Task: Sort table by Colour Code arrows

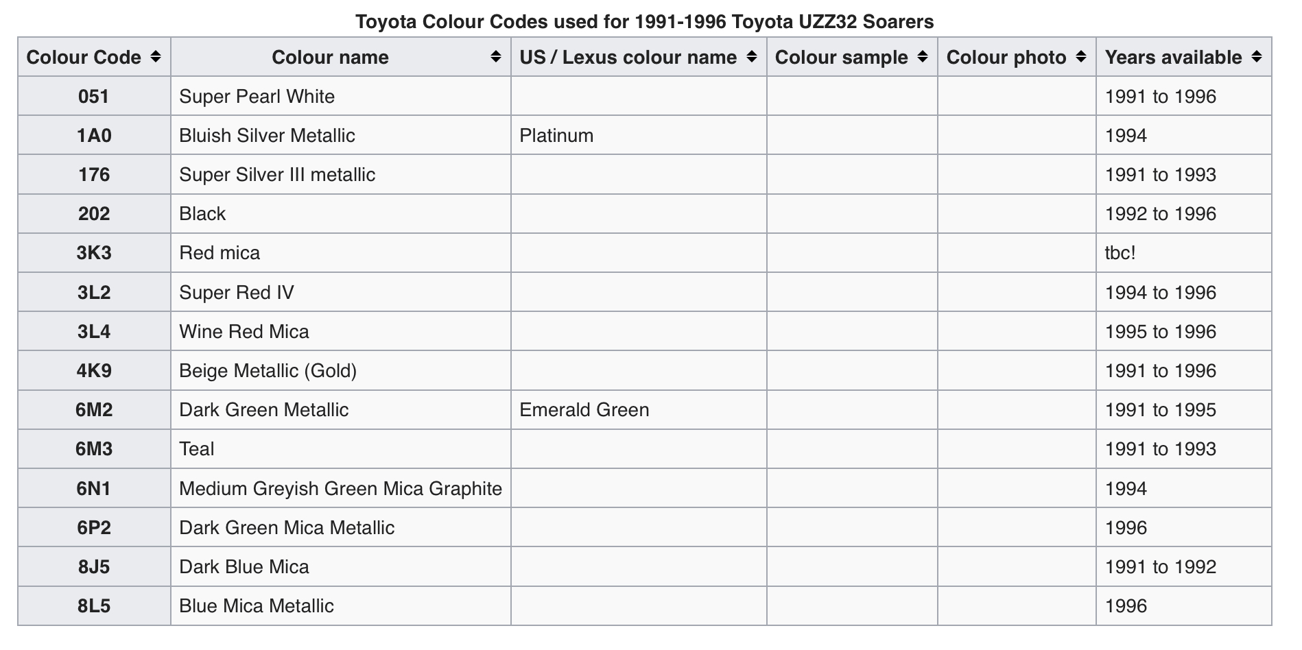Action: tap(156, 57)
